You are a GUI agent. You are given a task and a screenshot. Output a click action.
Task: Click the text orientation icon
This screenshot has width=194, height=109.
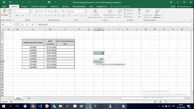56,11
